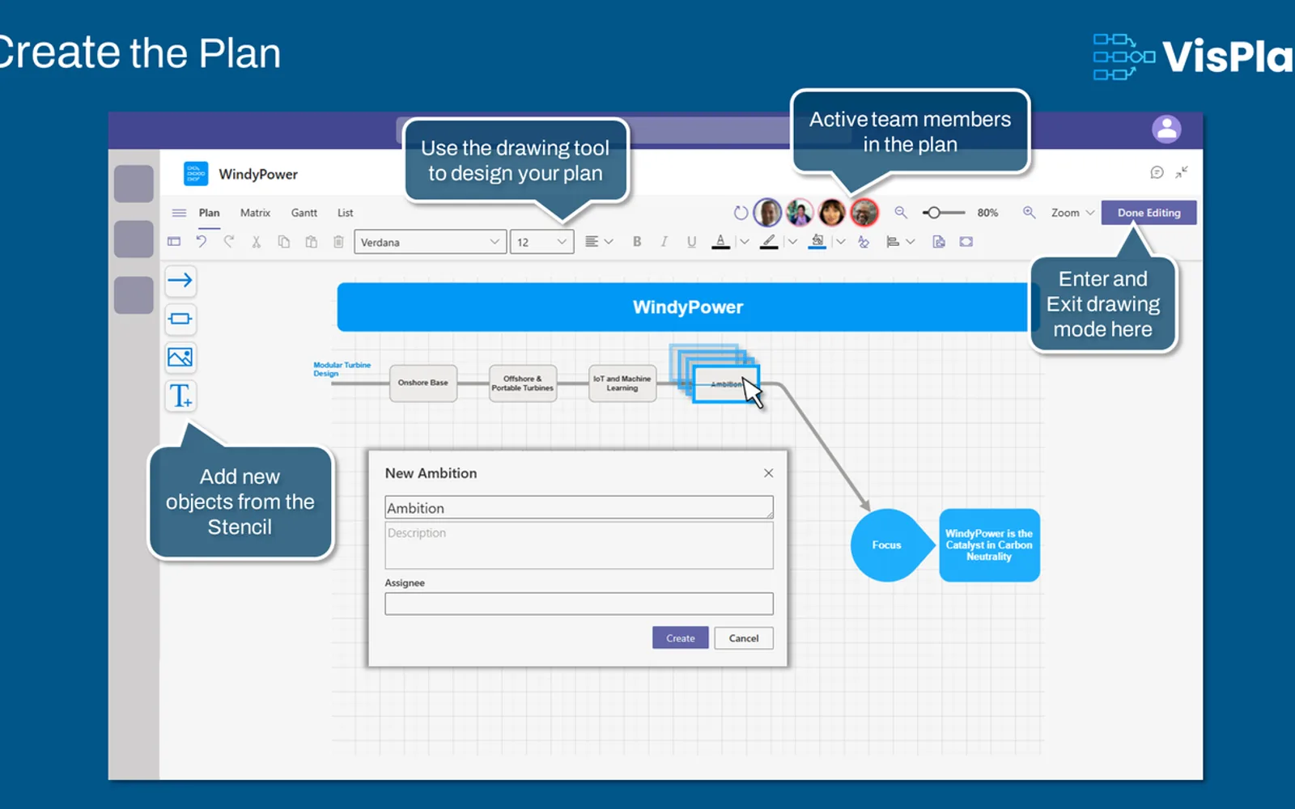
Task: Switch to the Gantt tab
Action: point(304,213)
